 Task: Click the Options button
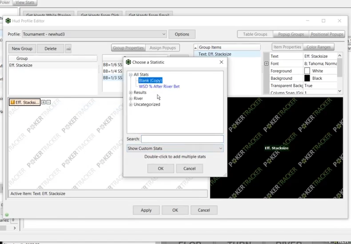pyautogui.click(x=182, y=34)
